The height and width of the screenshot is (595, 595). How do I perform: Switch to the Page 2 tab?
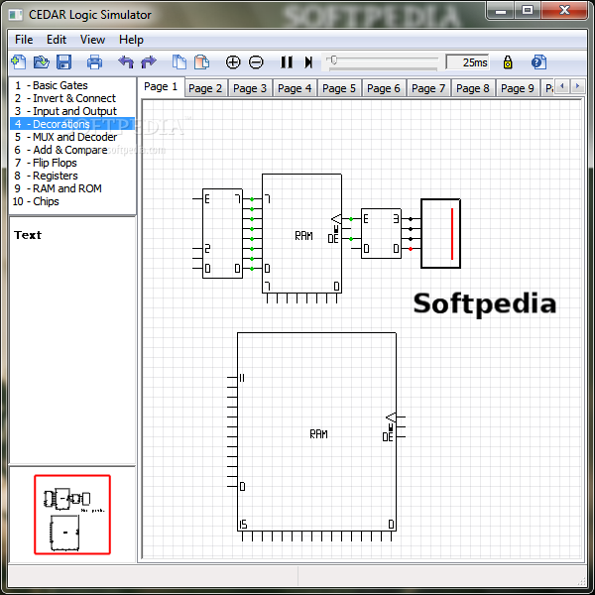[x=205, y=88]
